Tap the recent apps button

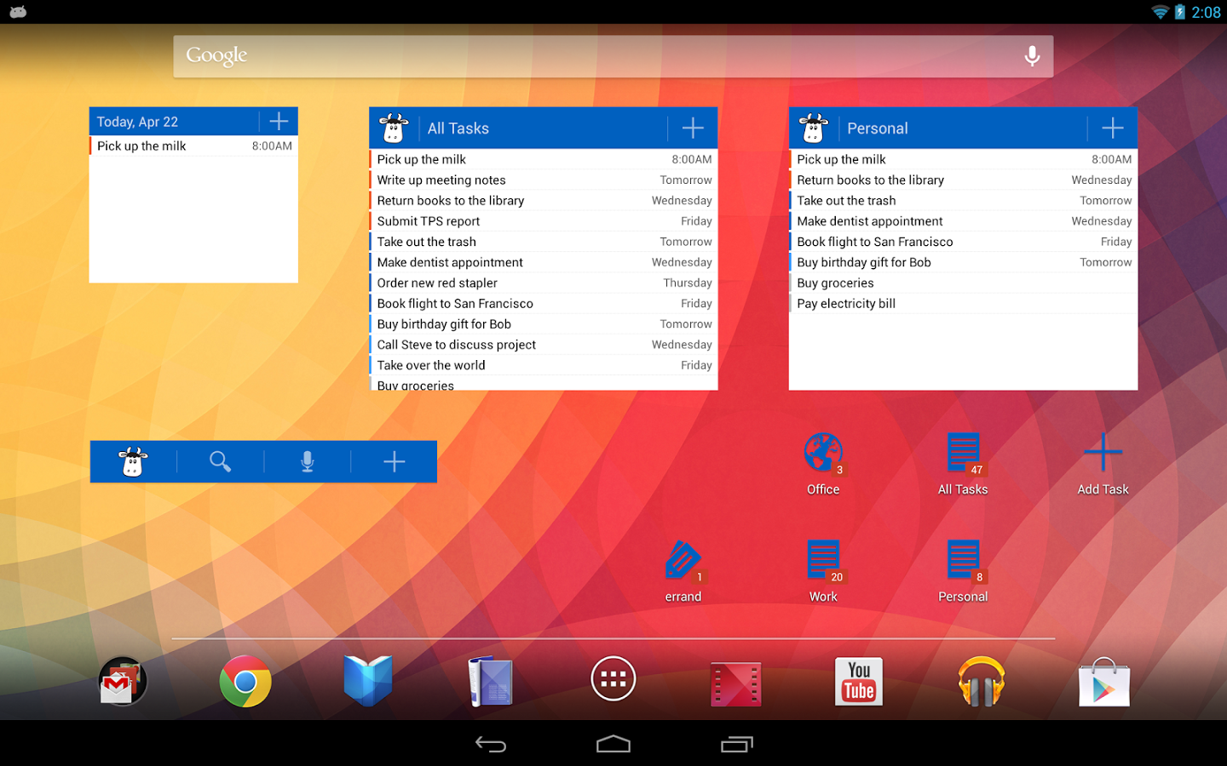[x=737, y=745]
